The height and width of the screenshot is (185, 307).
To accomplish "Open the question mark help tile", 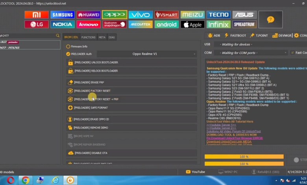I will [270, 20].
